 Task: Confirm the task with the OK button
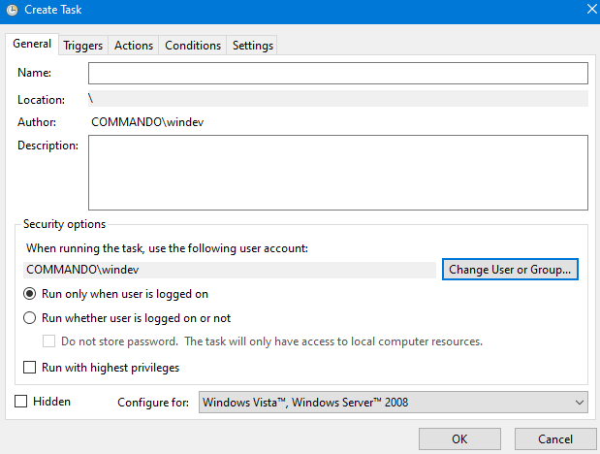pyautogui.click(x=459, y=438)
